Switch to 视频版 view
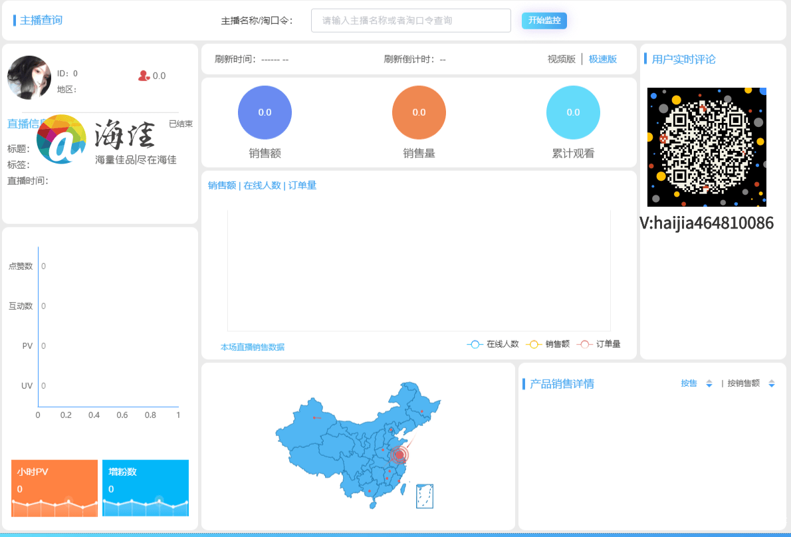The image size is (791, 537). coord(562,59)
